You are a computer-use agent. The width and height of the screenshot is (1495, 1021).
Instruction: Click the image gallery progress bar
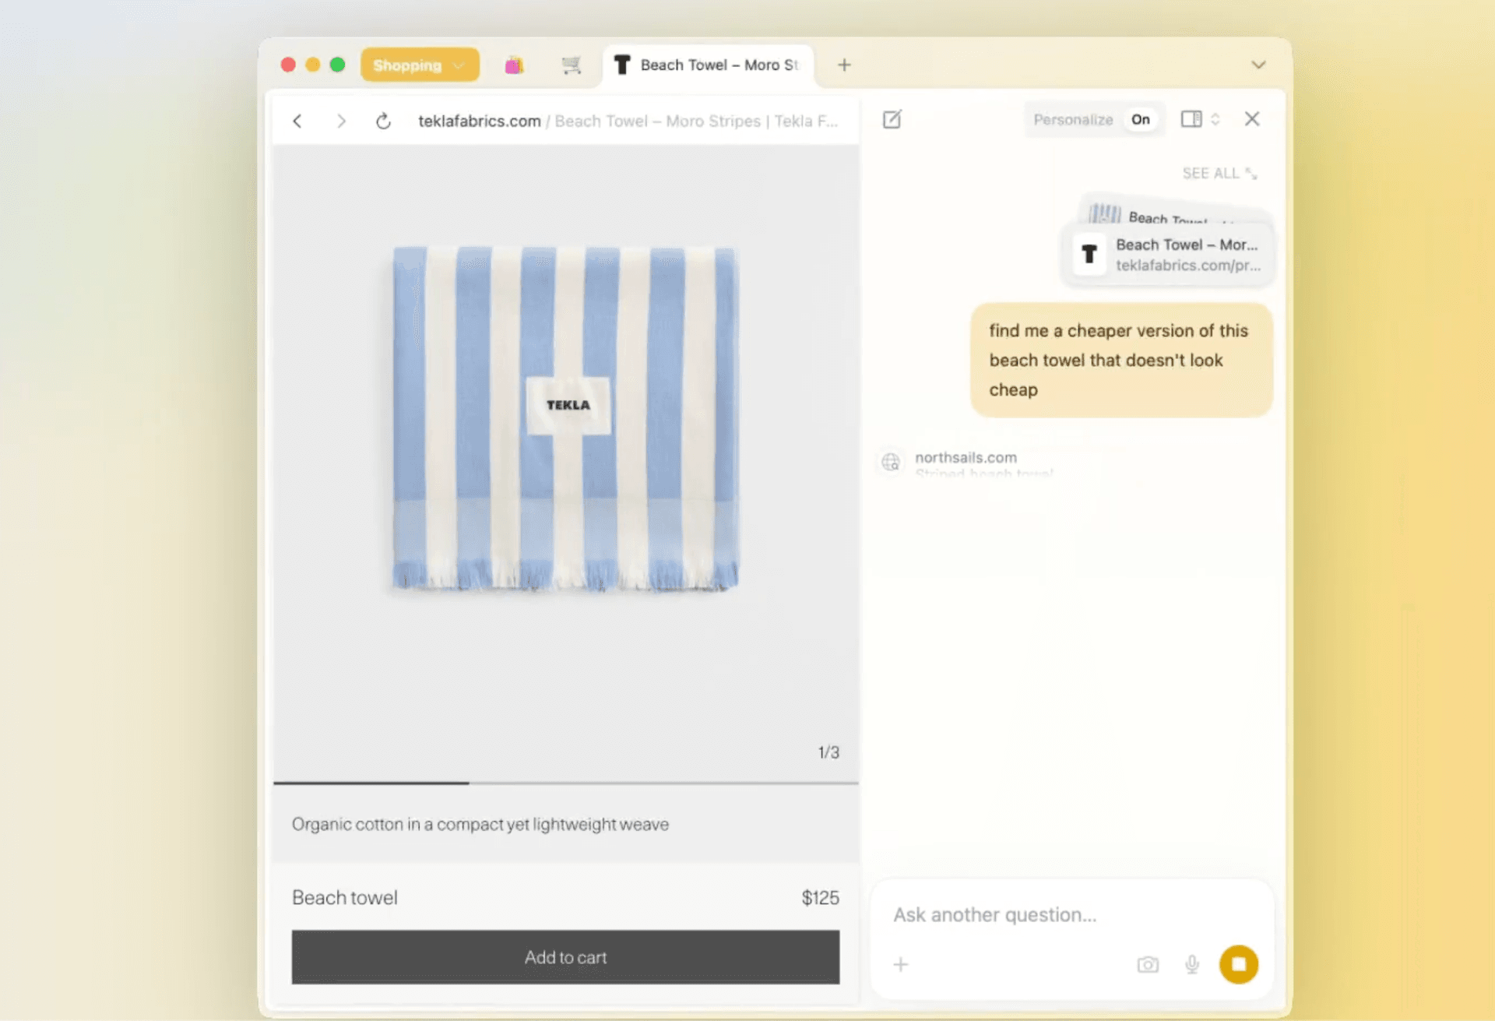tap(566, 783)
